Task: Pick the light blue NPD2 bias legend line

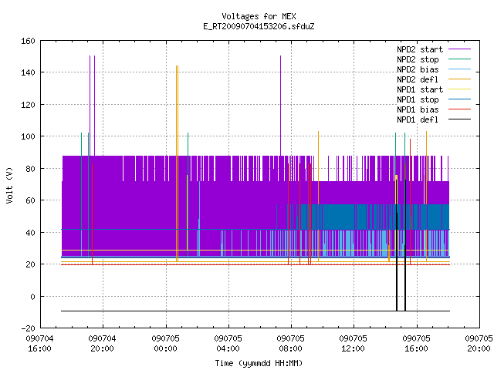Action: pyautogui.click(x=459, y=69)
